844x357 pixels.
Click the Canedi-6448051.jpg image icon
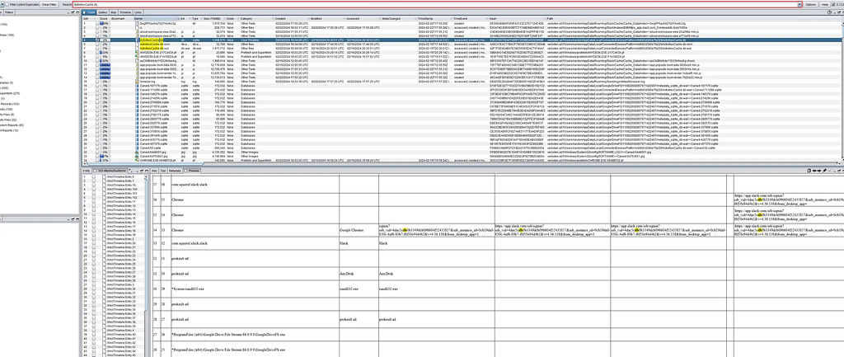[x=137, y=152]
